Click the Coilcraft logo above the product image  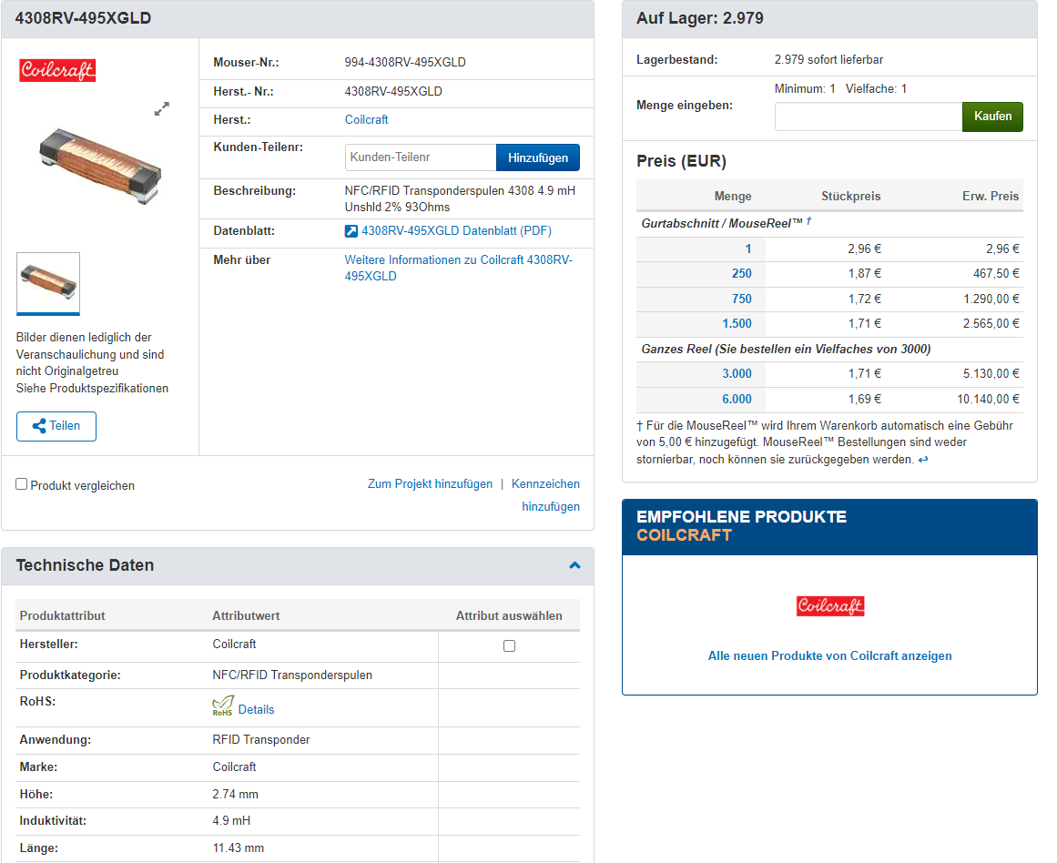pyautogui.click(x=57, y=70)
